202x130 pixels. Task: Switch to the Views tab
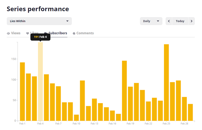[x=14, y=33]
